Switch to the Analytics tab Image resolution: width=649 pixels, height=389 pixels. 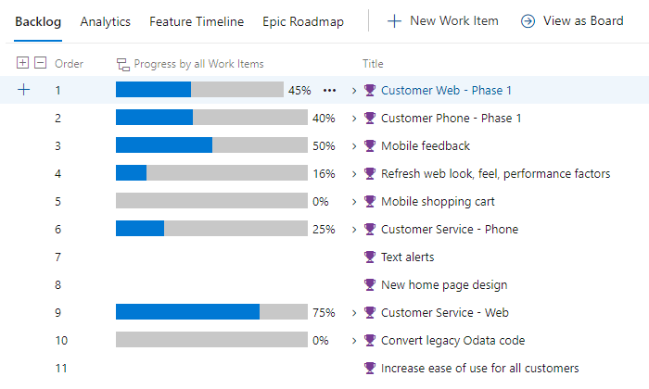click(105, 20)
